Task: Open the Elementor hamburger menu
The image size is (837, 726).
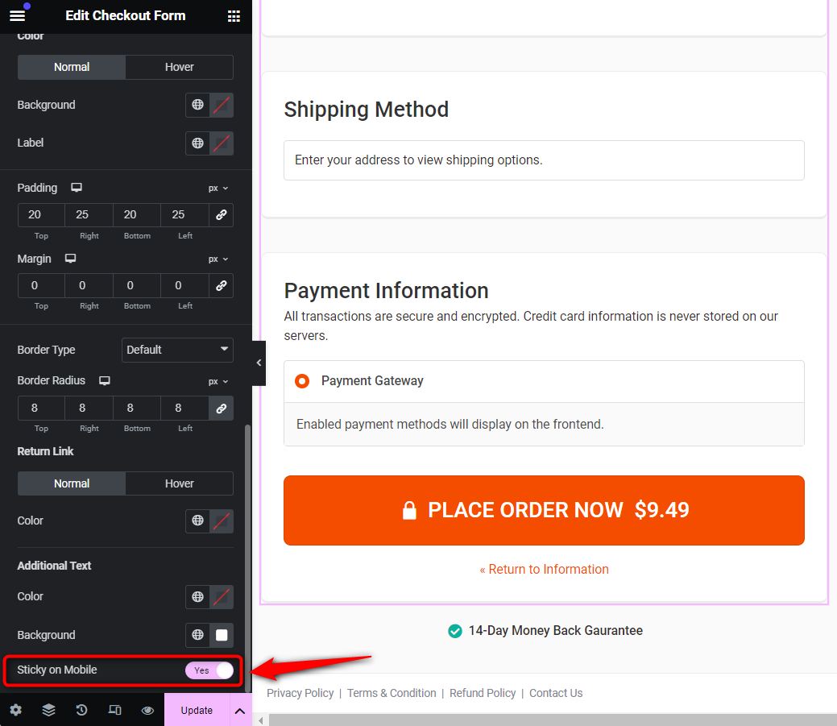Action: [x=17, y=15]
